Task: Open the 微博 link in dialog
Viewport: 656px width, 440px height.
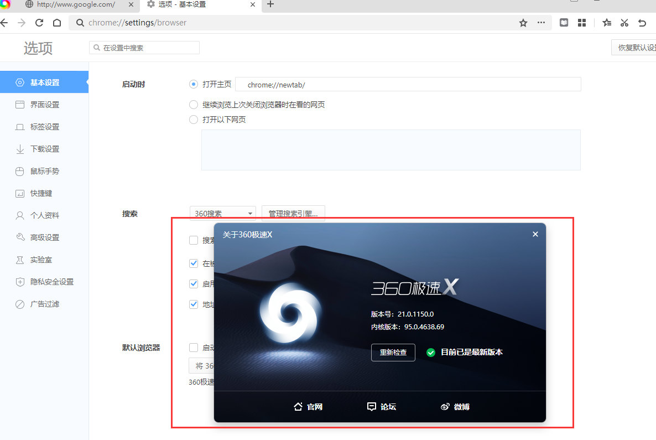Action: click(x=455, y=406)
